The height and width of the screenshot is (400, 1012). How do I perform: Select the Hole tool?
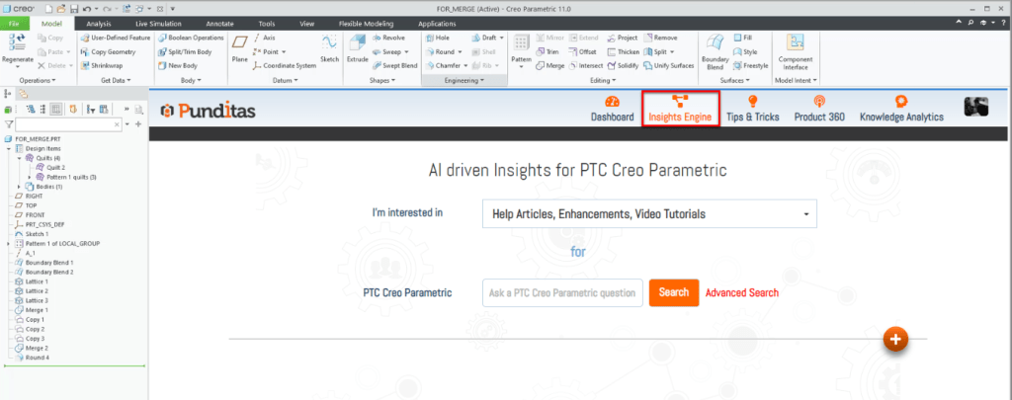click(x=436, y=37)
